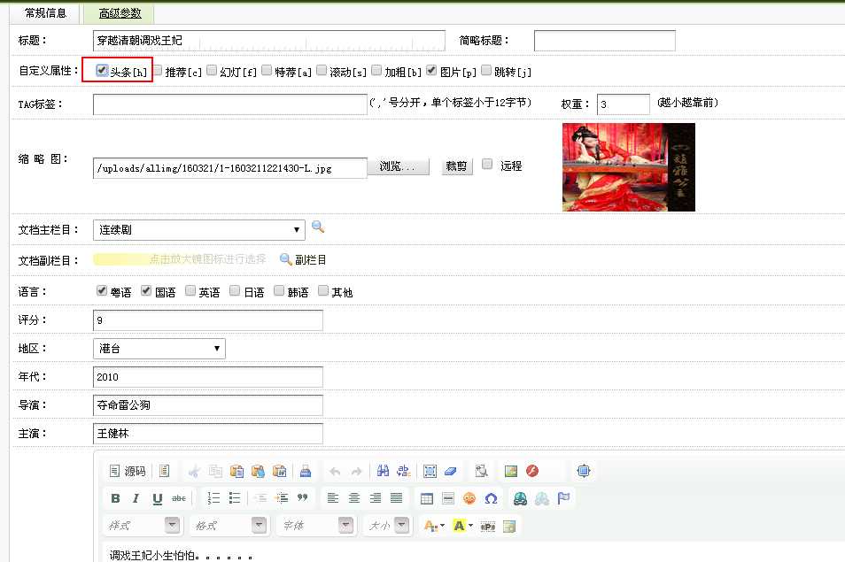This screenshot has height=562, width=845.
Task: Center align text in the editor
Action: coord(354,498)
